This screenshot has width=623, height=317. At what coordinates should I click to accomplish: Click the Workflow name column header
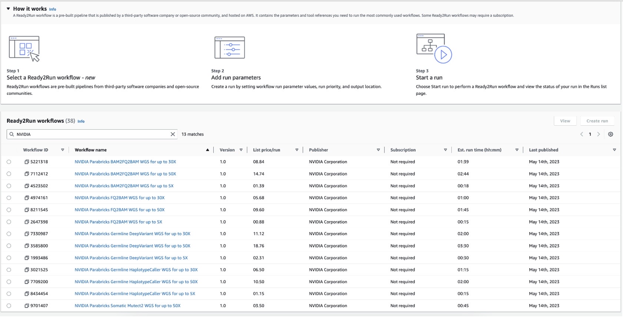click(91, 150)
